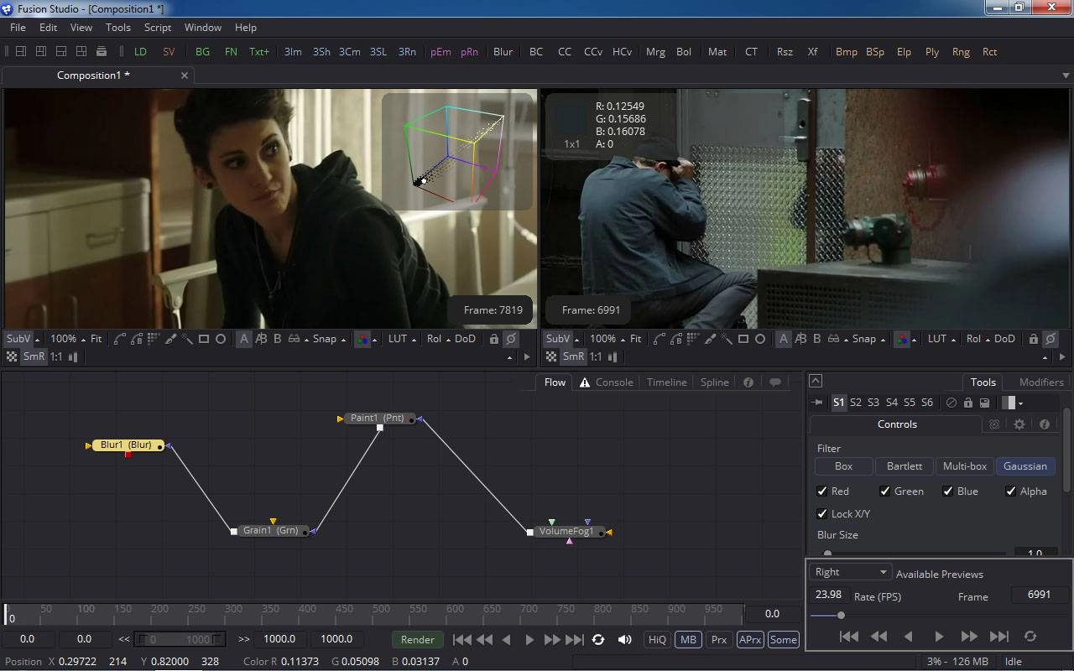
Task: Click the paint brush icon in left viewer toolbar
Action: 171,339
